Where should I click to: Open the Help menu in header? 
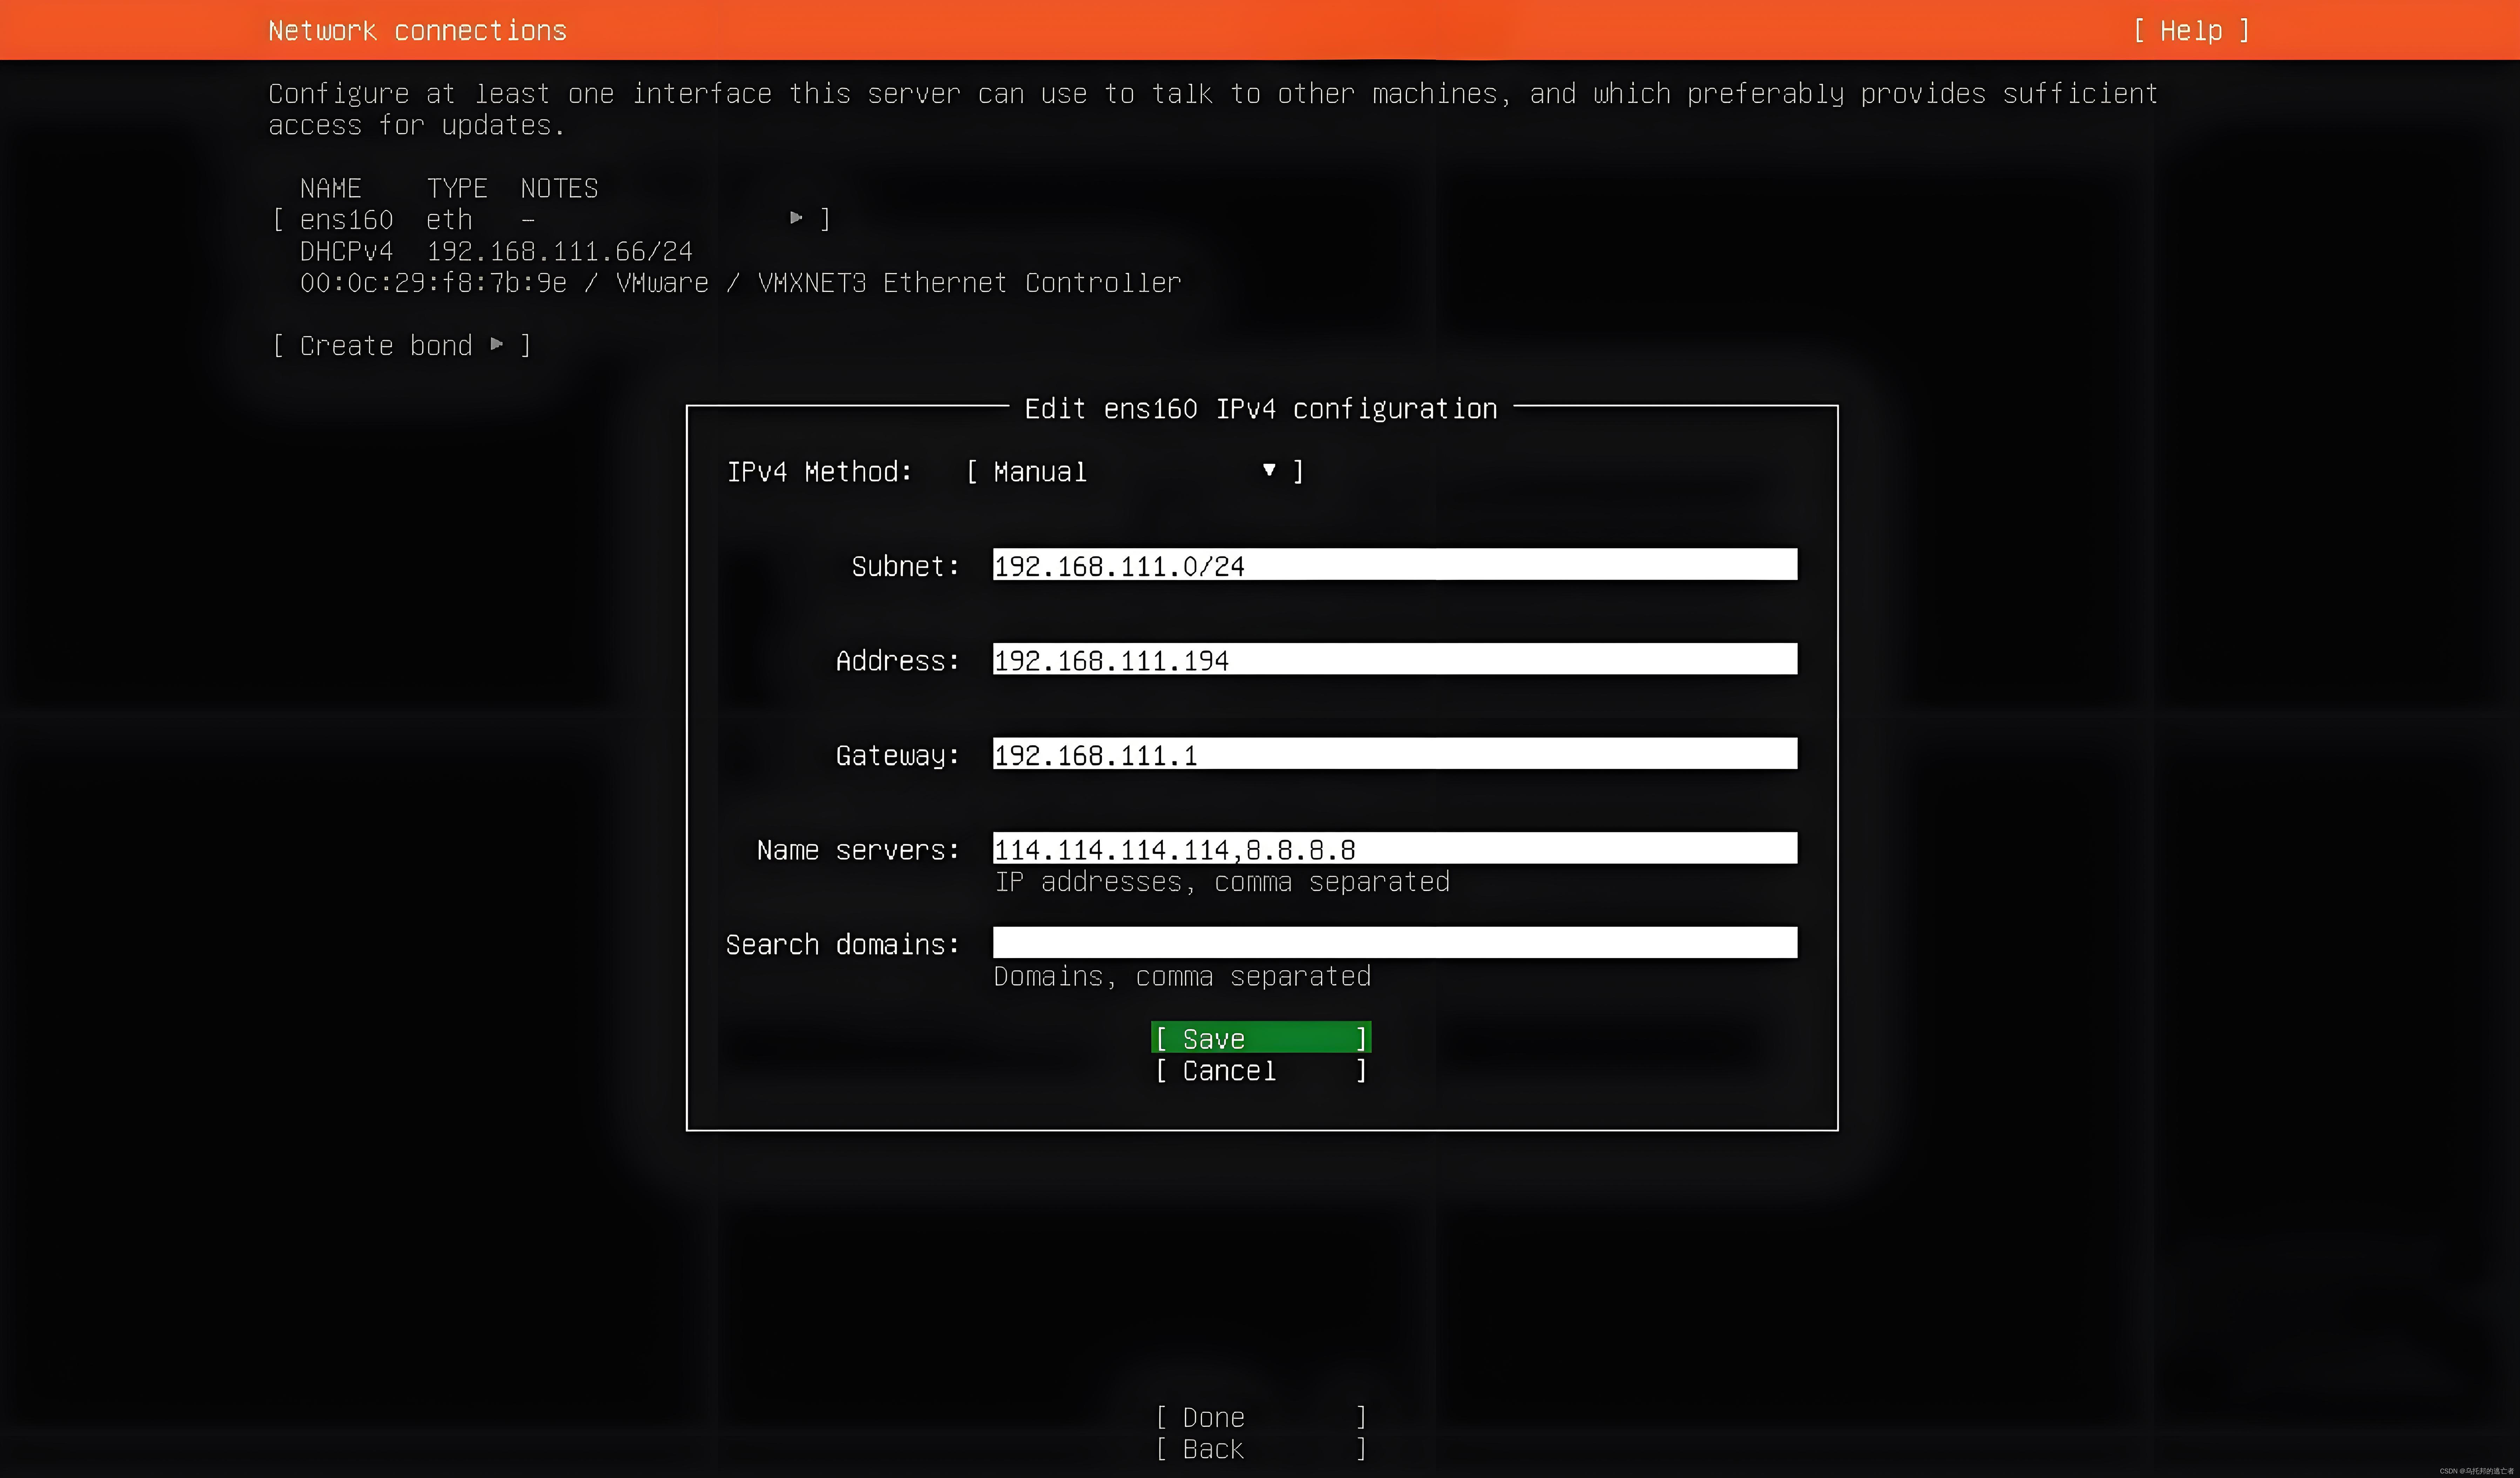coord(2190,31)
